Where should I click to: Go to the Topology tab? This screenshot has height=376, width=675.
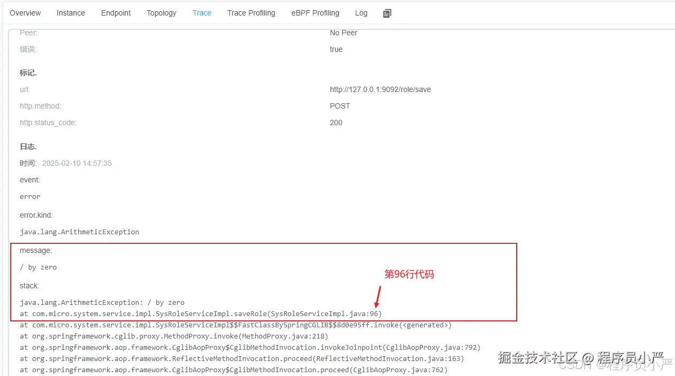pos(162,13)
